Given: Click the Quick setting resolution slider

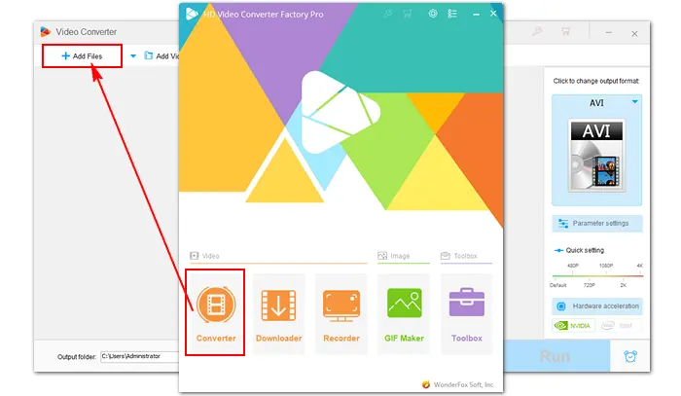Looking at the screenshot, I should click(597, 275).
